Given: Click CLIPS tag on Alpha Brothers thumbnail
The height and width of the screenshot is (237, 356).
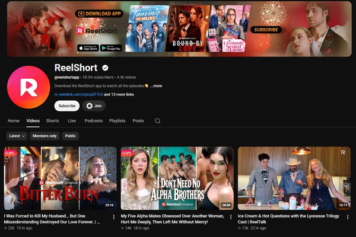Looking at the screenshot, I should (127, 153).
